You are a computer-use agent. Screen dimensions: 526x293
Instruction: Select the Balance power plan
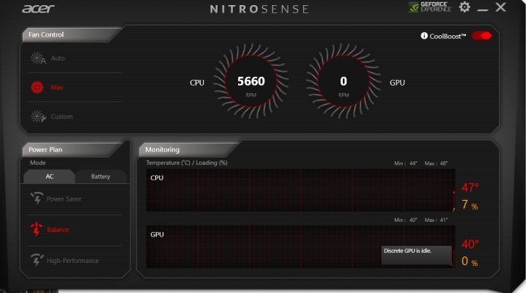(x=58, y=230)
